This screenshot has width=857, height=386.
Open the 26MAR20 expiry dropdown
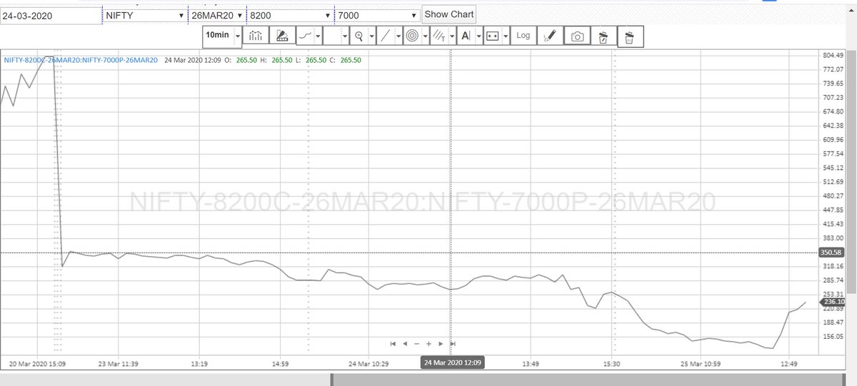coord(217,14)
